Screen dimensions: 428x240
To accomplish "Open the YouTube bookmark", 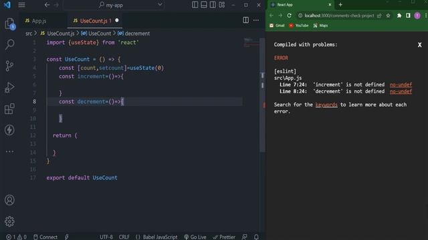I will point(299,25).
